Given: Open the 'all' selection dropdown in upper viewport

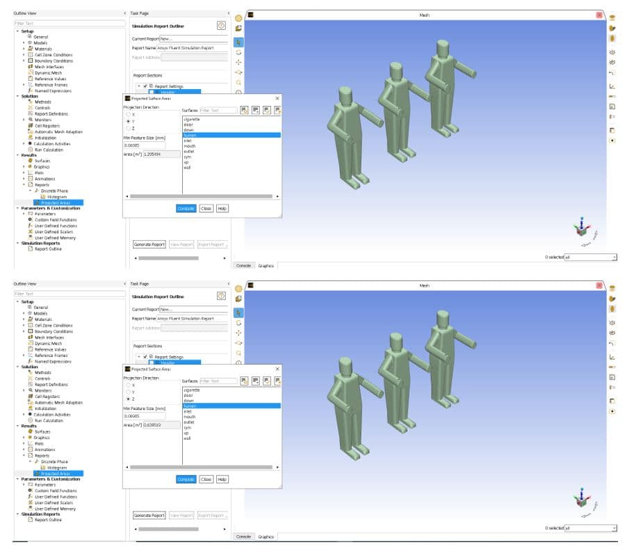Looking at the screenshot, I should (590, 257).
